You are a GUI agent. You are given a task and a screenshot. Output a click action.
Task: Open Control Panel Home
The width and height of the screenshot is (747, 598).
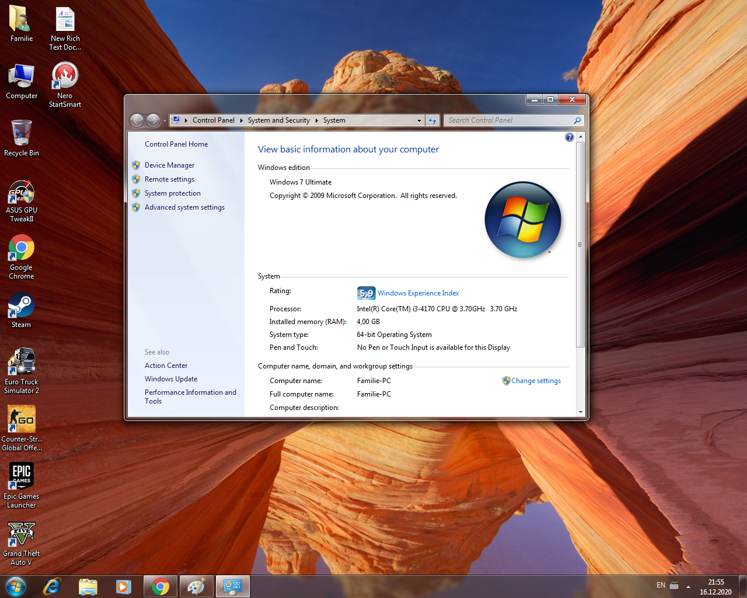pyautogui.click(x=176, y=144)
